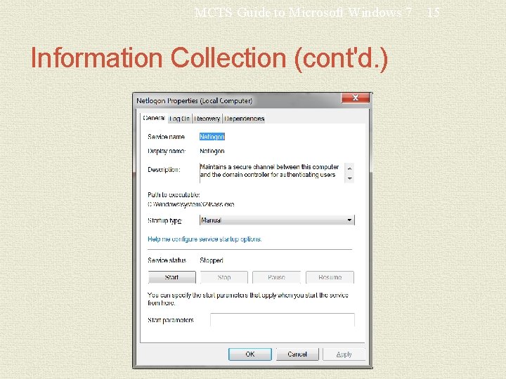This screenshot has height=379, width=506.
Task: Click the disabled Stop button
Action: [224, 277]
